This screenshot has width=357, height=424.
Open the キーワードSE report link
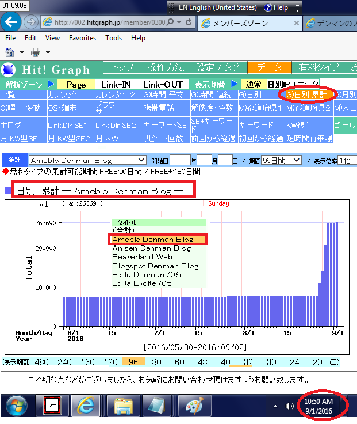click(x=167, y=125)
